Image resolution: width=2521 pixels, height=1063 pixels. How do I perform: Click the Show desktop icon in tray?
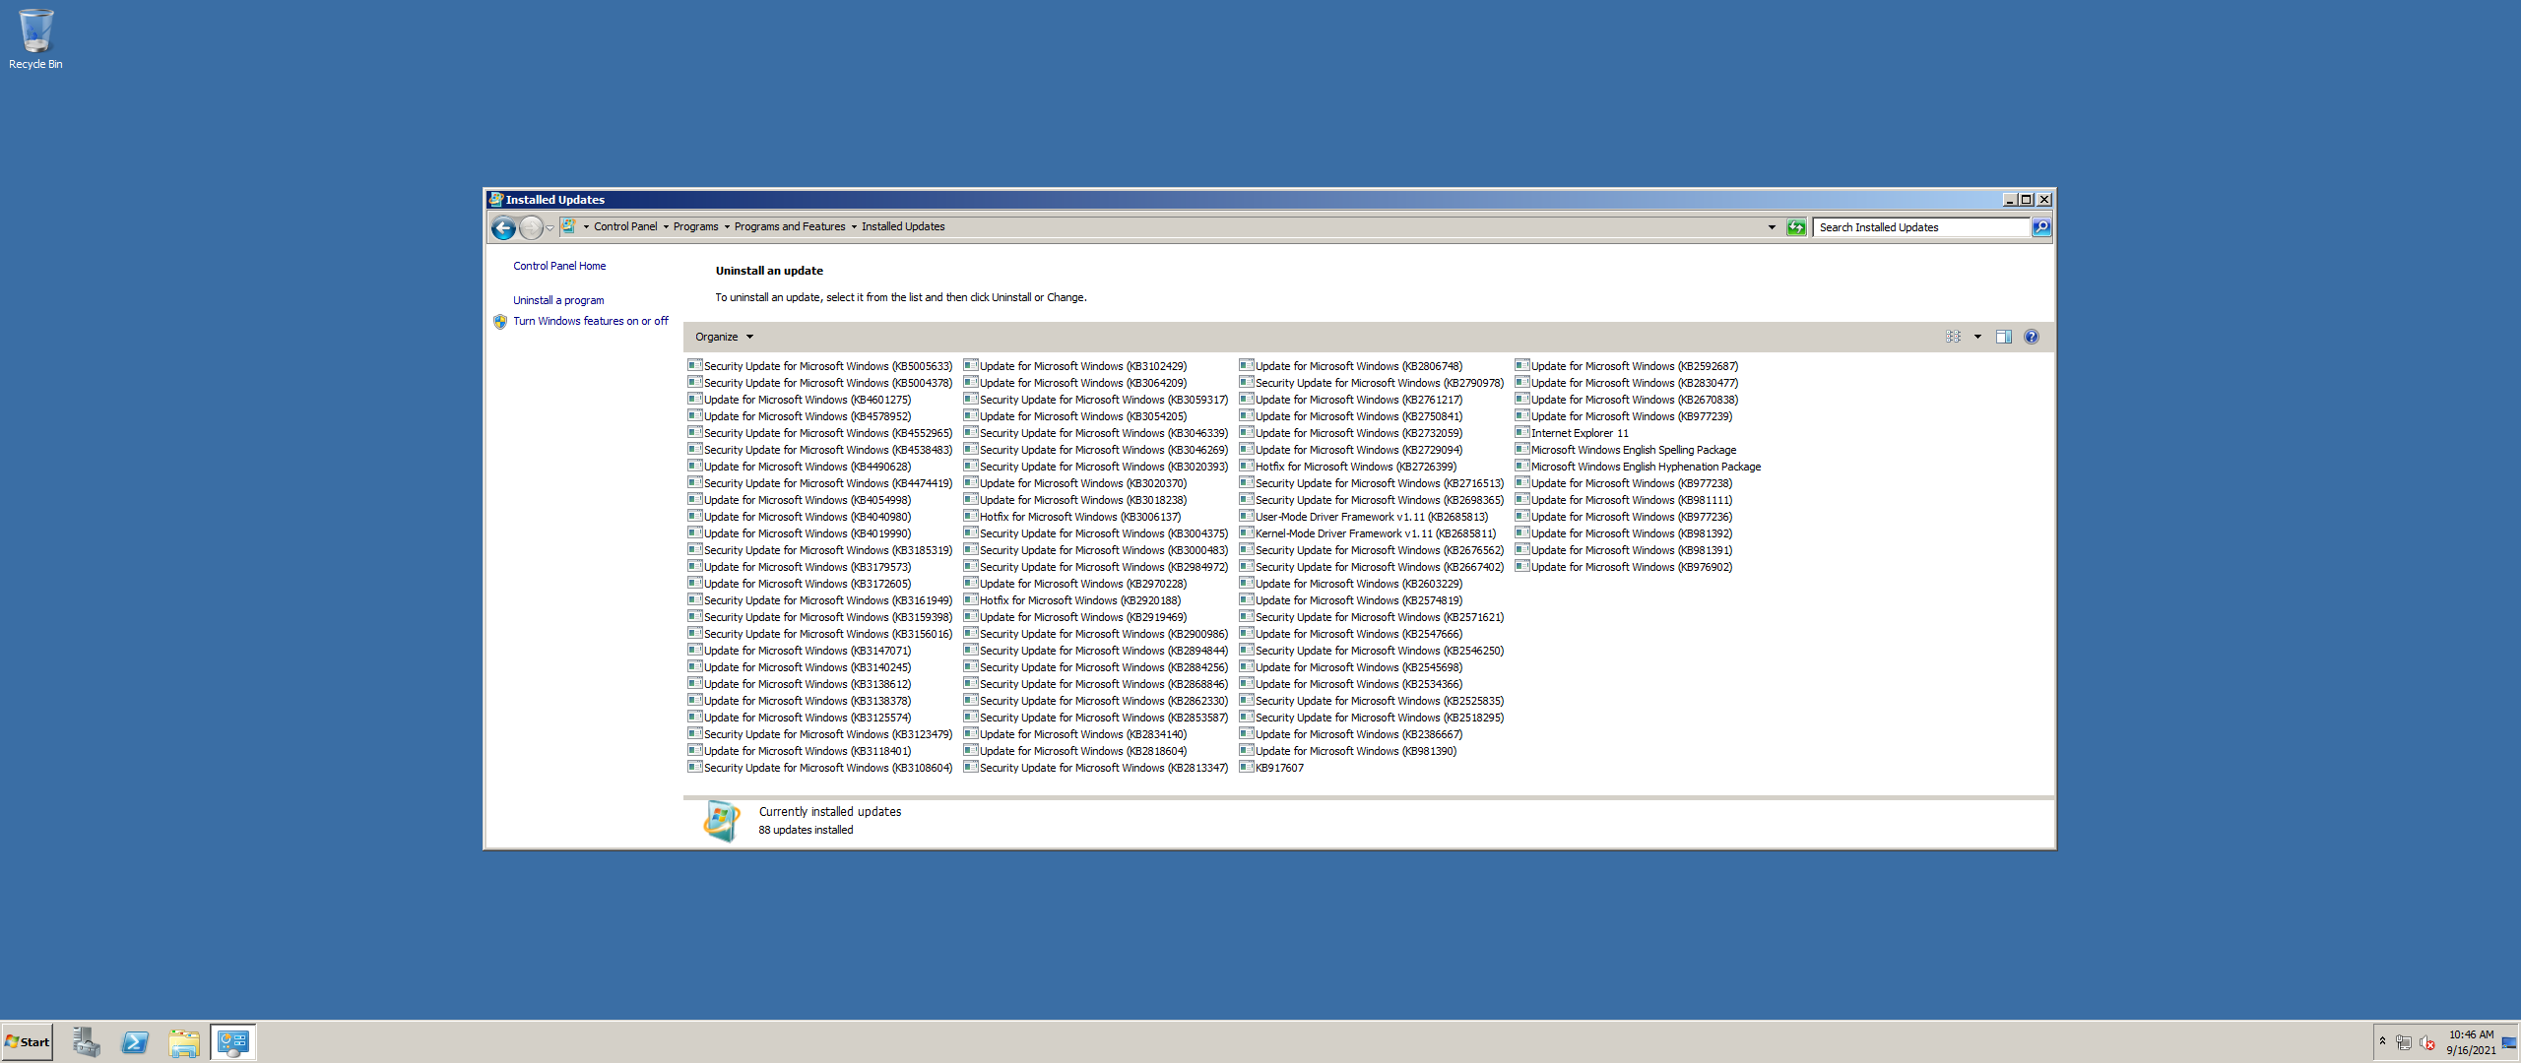click(2509, 1042)
